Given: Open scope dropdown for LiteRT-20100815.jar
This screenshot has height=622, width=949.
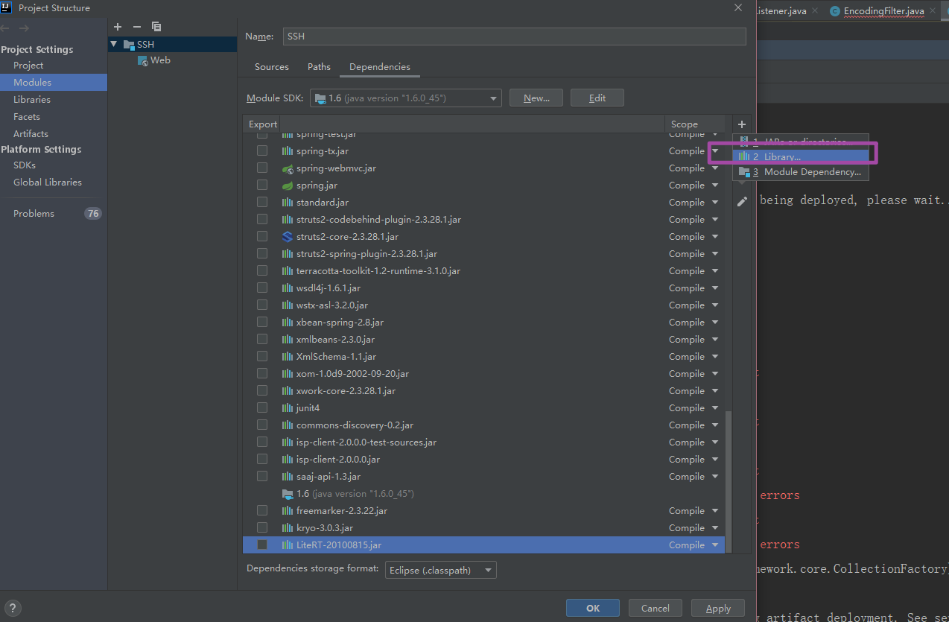Looking at the screenshot, I should coord(714,545).
